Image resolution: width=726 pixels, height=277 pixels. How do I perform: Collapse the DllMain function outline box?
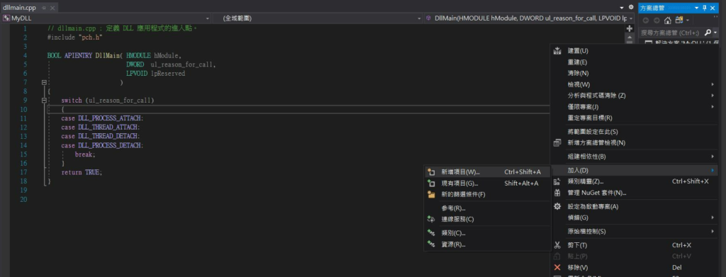[x=45, y=82]
